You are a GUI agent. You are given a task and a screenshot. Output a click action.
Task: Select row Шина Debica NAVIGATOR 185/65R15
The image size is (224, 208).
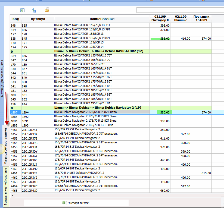click(x=111, y=43)
